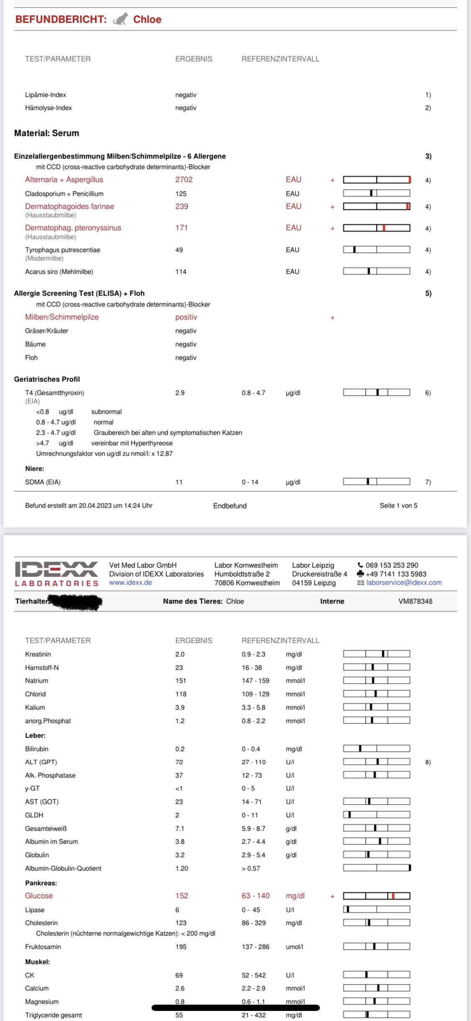
Task: Click the Acarus siro (Mehlmilbe) label
Action: coord(59,272)
